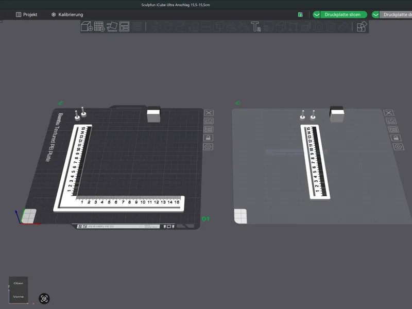Toggle the lock on second plate
412x309 pixels.
point(396,138)
